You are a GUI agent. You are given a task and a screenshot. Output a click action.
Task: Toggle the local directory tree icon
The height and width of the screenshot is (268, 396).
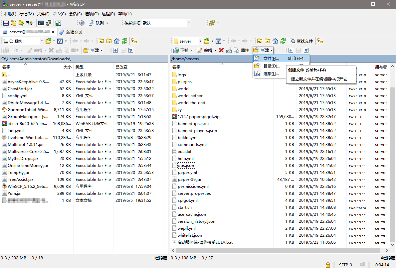pos(134,41)
